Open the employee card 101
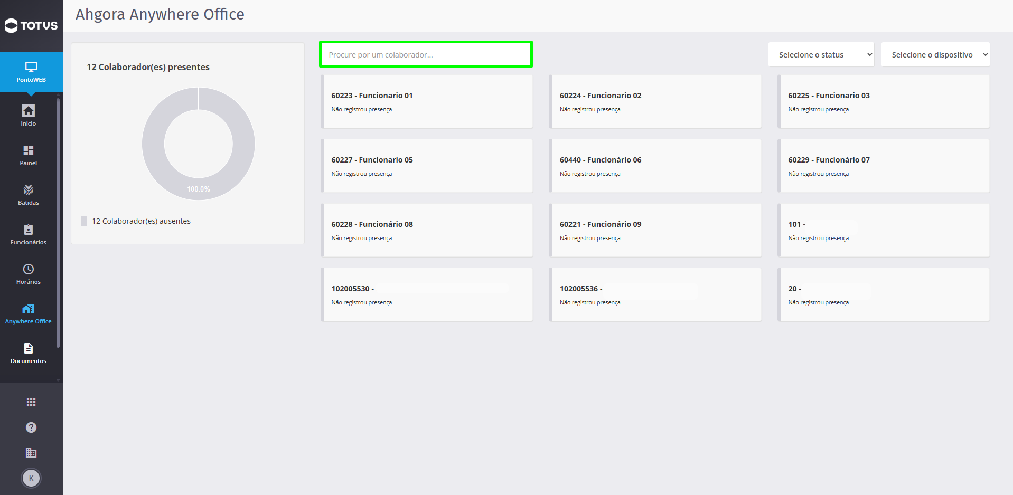Viewport: 1013px width, 495px height. (x=884, y=230)
